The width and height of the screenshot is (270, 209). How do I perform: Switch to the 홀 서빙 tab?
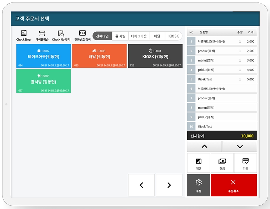tap(120, 36)
